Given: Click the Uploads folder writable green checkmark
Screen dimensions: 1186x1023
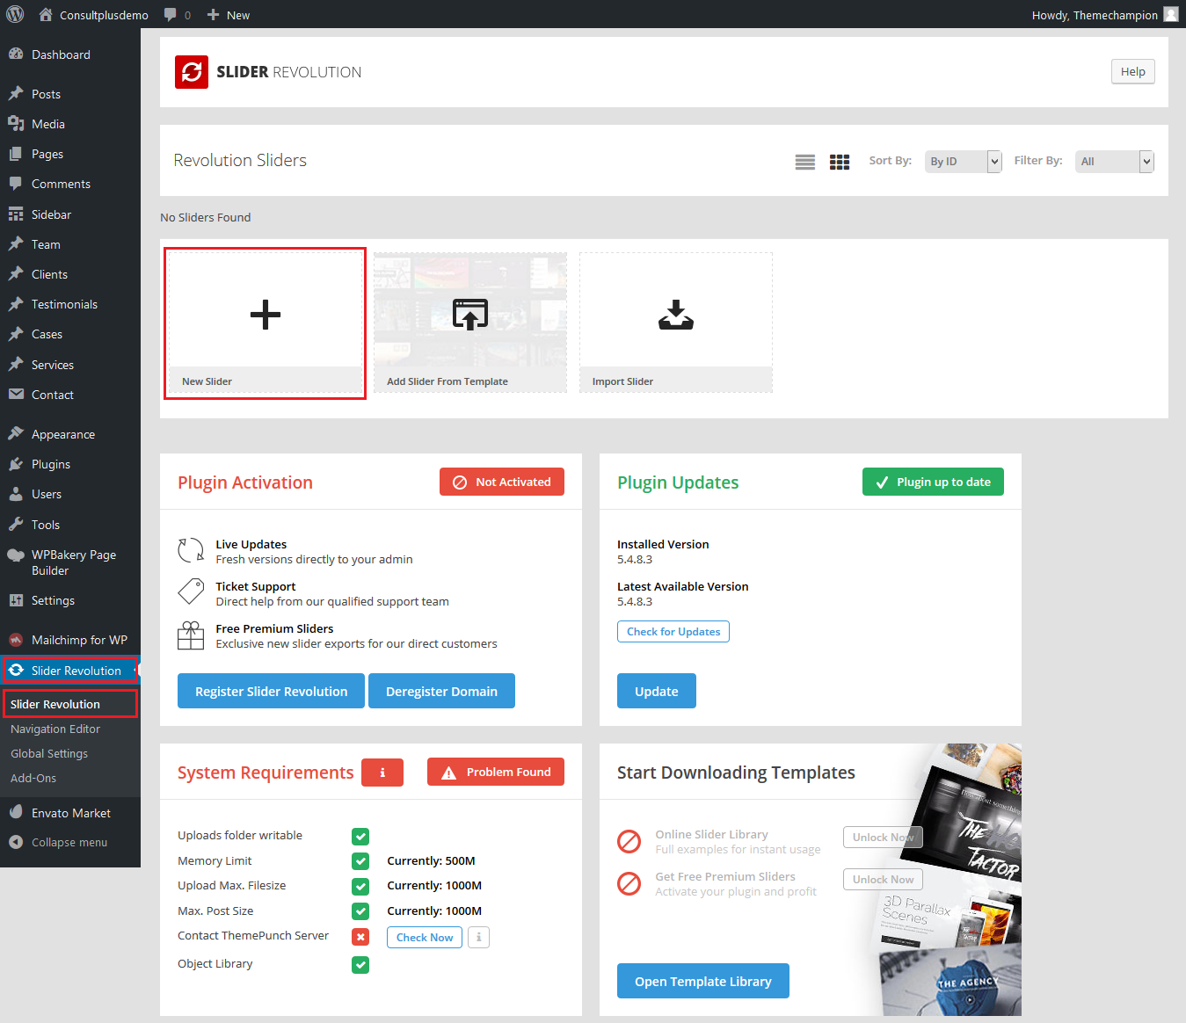Looking at the screenshot, I should 360,837.
